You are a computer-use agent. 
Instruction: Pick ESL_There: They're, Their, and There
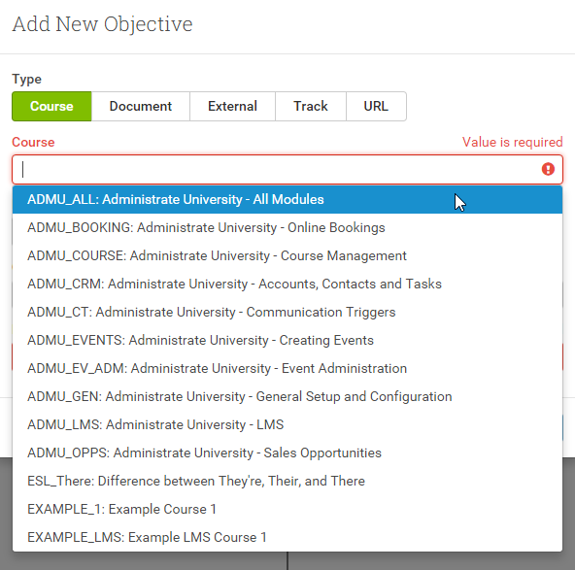tap(287, 481)
